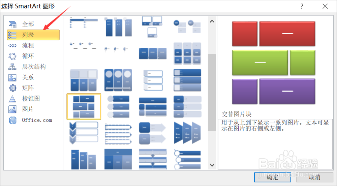Choose the 棱锥图 category

tap(33, 99)
